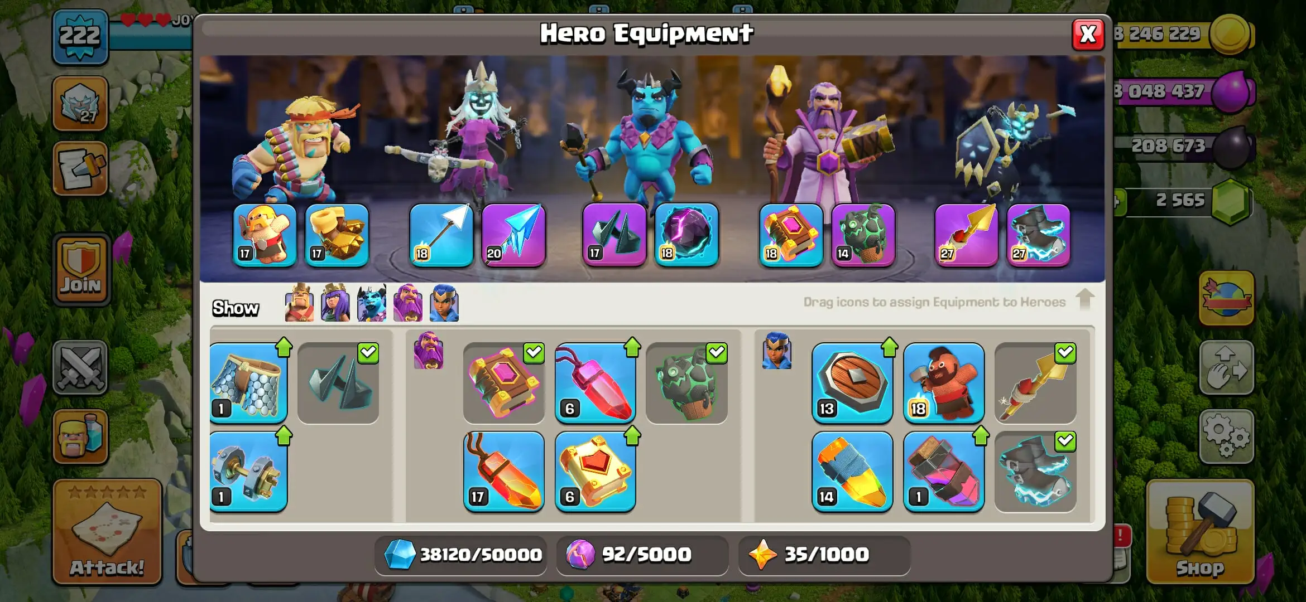The height and width of the screenshot is (602, 1306).
Task: Tap the level 17 Healing Tome icon
Action: (x=504, y=472)
